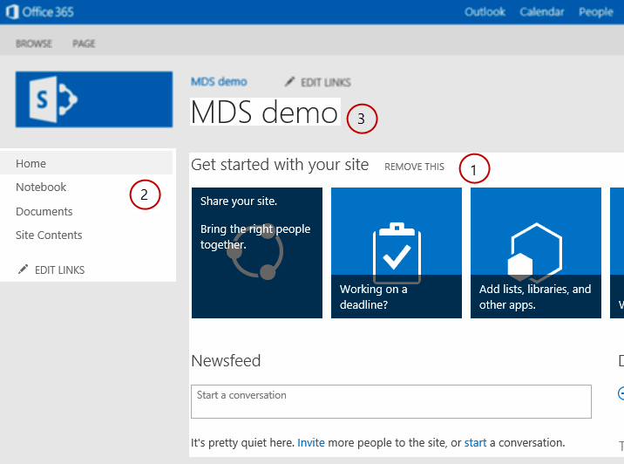The height and width of the screenshot is (464, 624).
Task: Click the Invite link under Newsfeed
Action: click(311, 442)
